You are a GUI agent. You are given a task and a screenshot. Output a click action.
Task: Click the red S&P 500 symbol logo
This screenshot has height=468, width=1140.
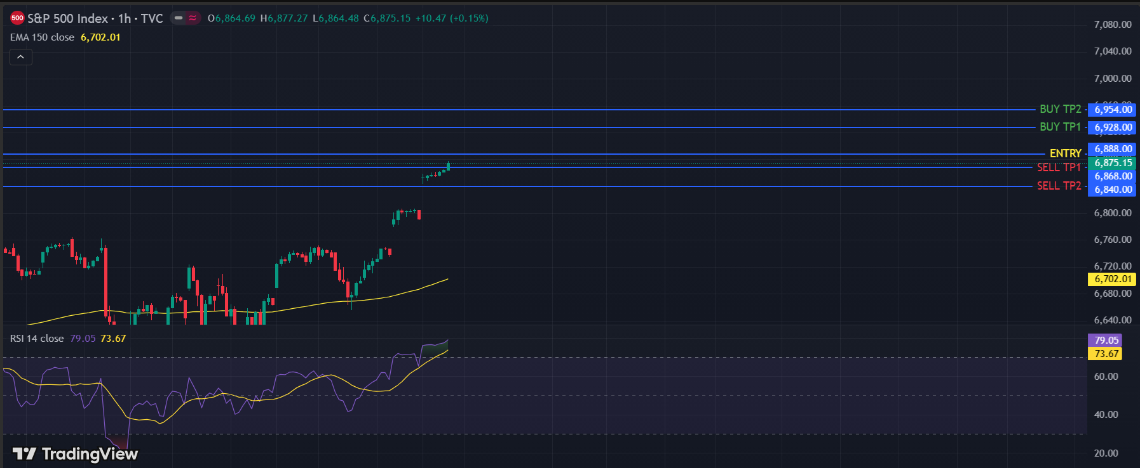pyautogui.click(x=17, y=18)
